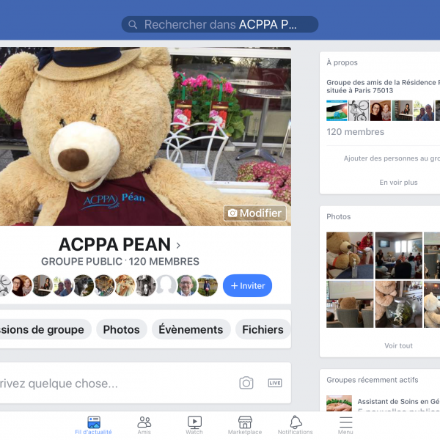Open Assistant de Soins group entry
Viewport: 440px width, 440px height.
pos(383,403)
